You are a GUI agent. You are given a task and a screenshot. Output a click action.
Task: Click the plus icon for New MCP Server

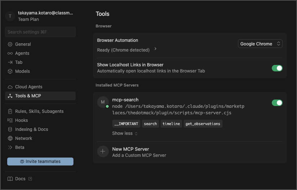point(103,152)
